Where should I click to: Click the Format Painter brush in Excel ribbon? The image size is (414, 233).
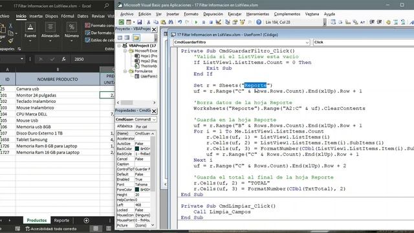(10, 41)
